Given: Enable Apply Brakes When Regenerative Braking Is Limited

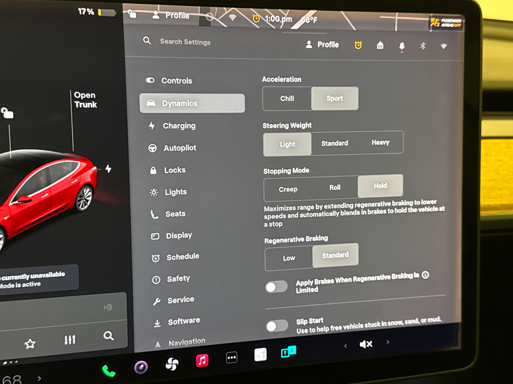Looking at the screenshot, I should tap(276, 287).
